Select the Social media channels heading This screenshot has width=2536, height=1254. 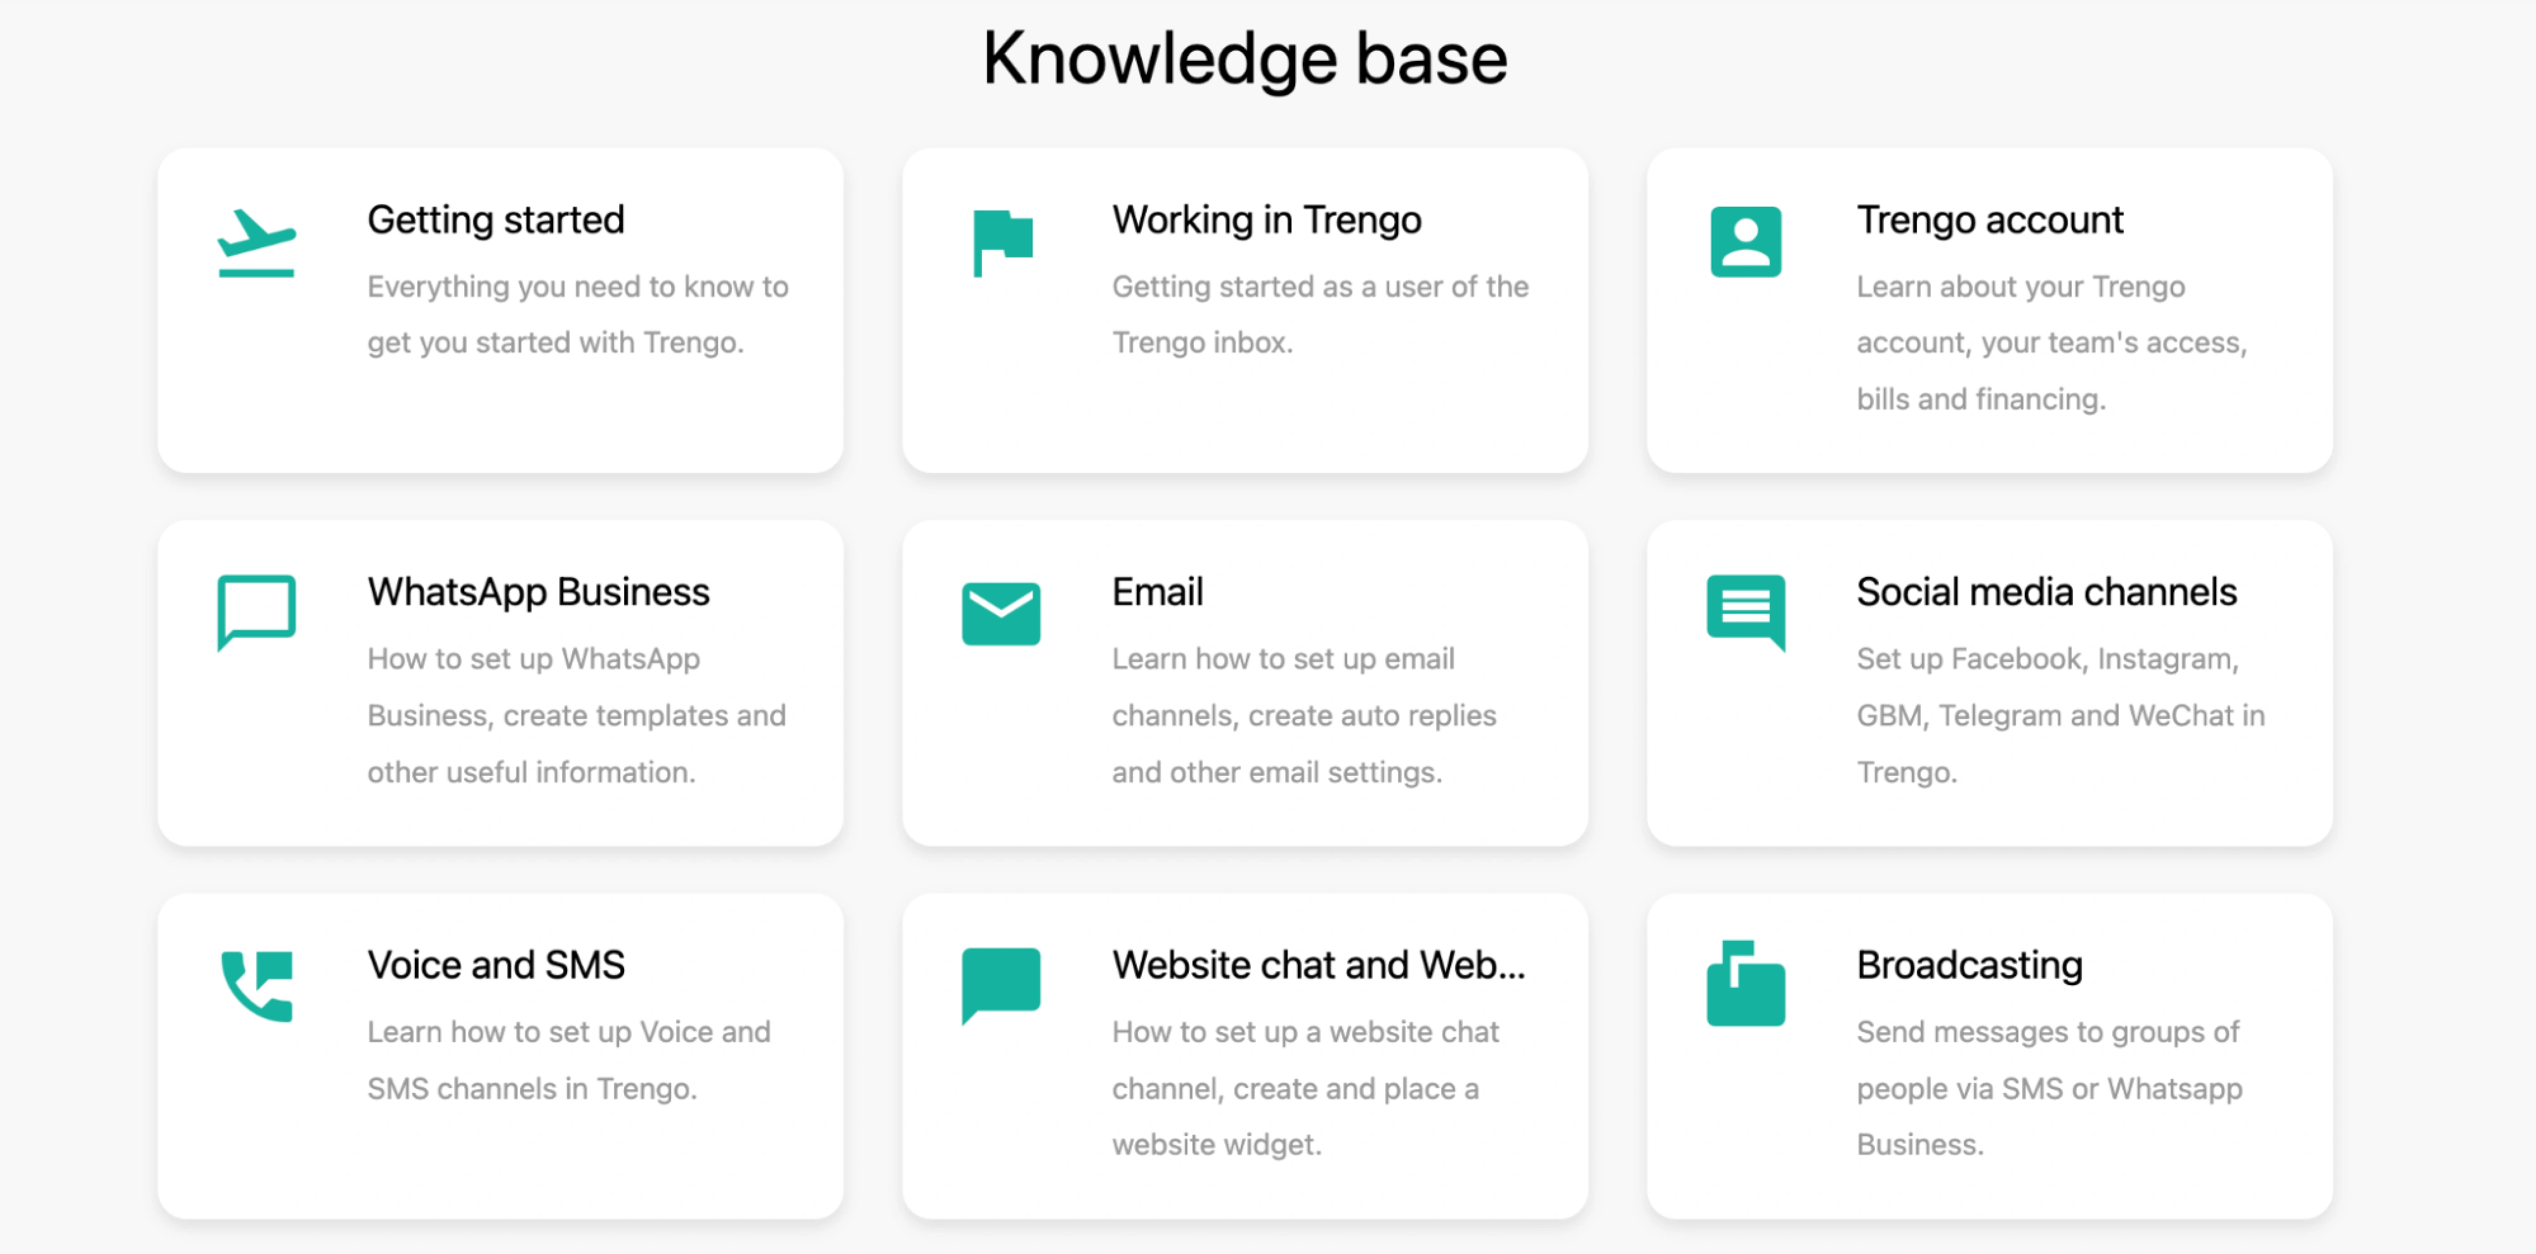(2046, 591)
